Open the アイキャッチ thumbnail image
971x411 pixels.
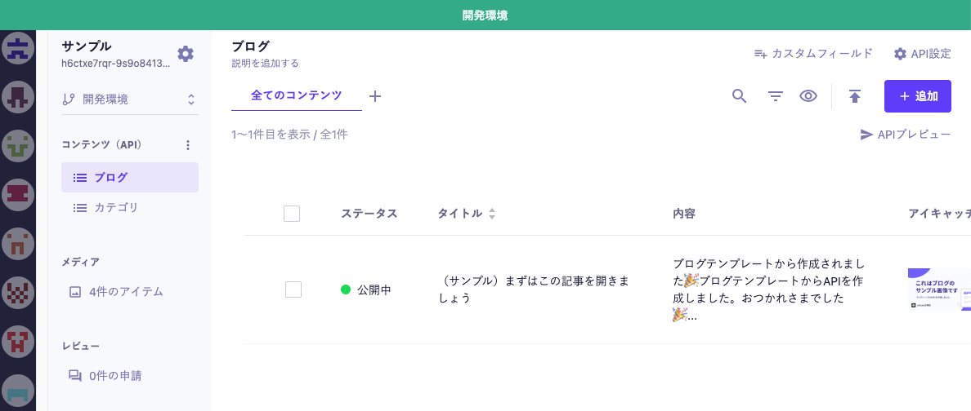[x=939, y=289]
